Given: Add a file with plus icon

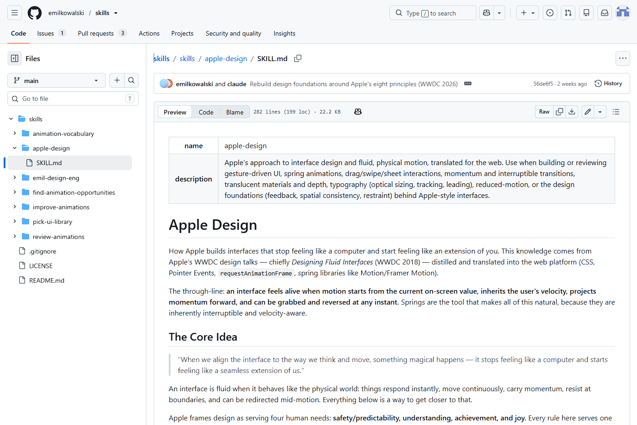Looking at the screenshot, I should [x=117, y=80].
